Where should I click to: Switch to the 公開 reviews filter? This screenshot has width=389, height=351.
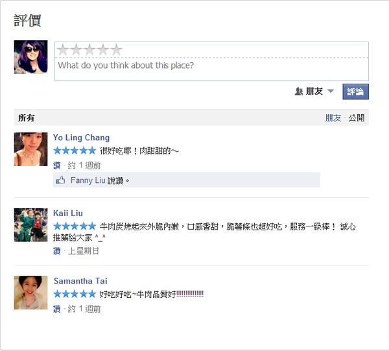[x=357, y=118]
